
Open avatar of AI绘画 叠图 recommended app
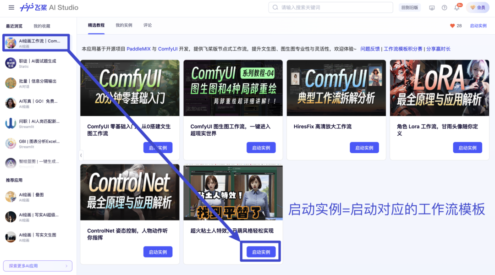[x=11, y=197]
